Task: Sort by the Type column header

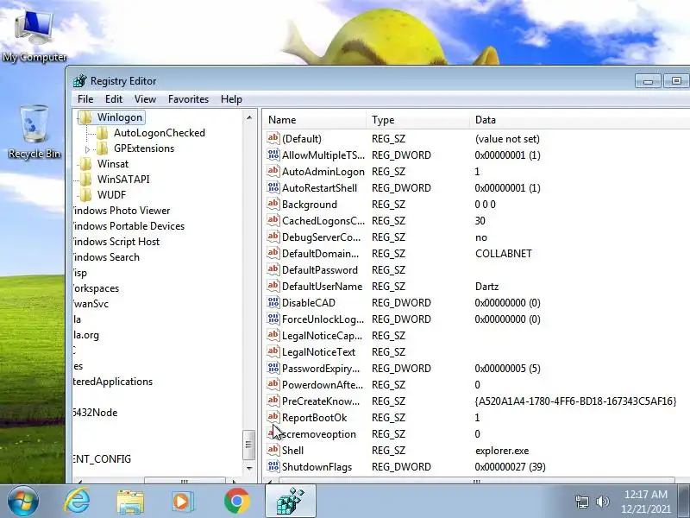Action: pos(417,120)
